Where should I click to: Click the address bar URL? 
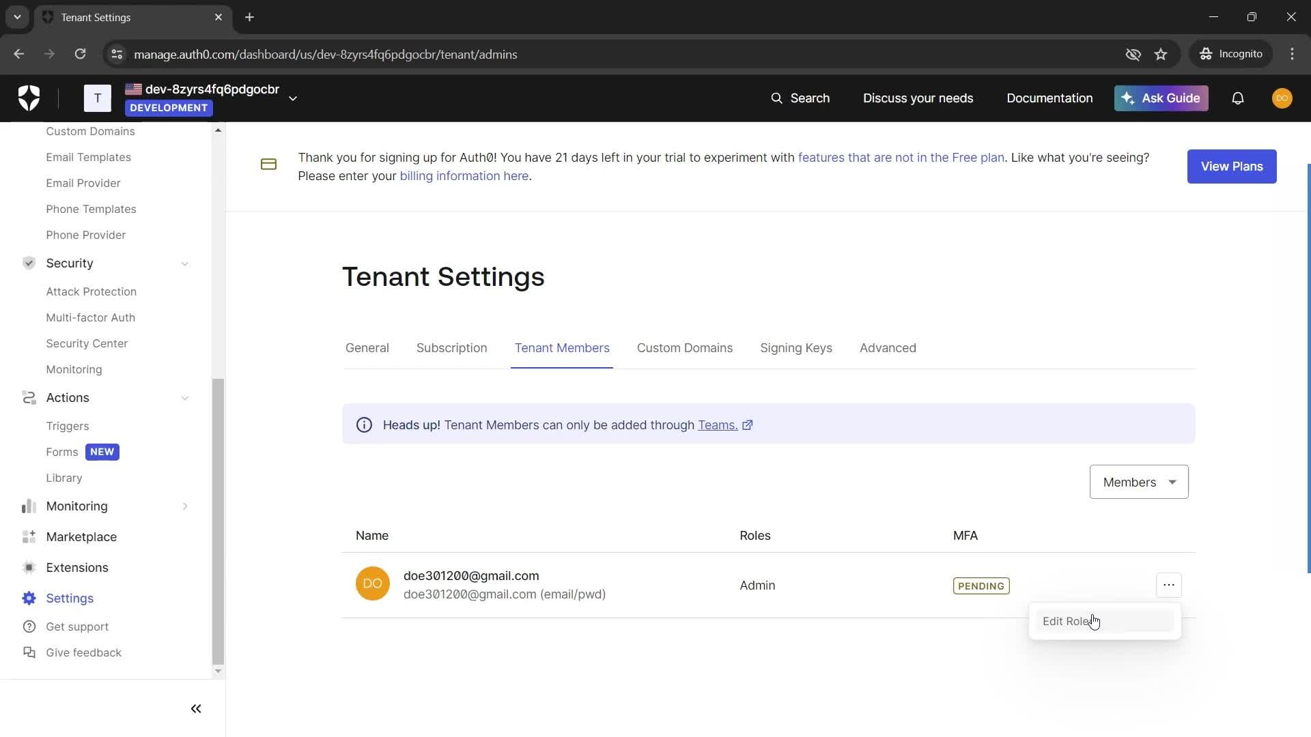(325, 55)
